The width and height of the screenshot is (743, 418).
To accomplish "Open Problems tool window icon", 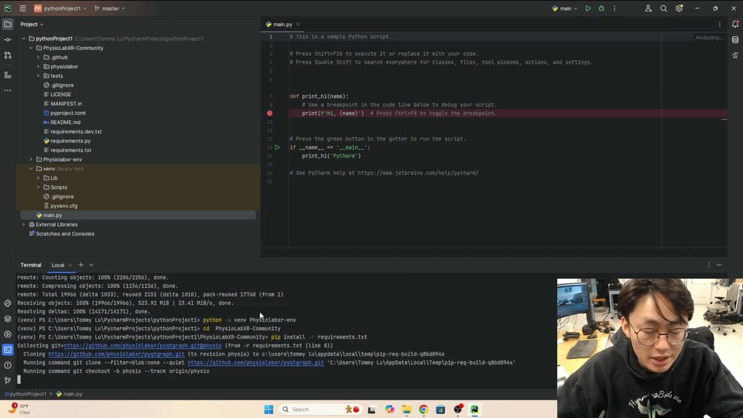I will (x=8, y=365).
